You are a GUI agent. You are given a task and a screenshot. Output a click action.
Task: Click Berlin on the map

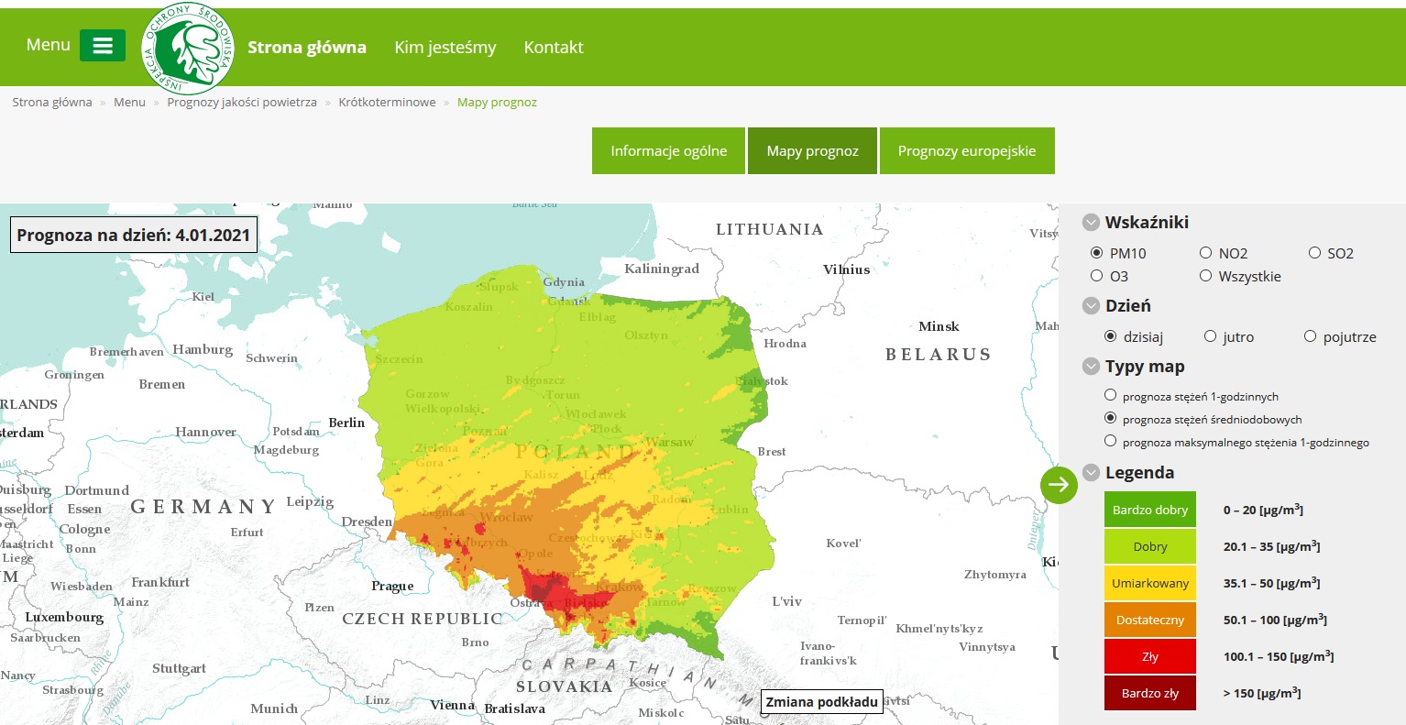346,423
